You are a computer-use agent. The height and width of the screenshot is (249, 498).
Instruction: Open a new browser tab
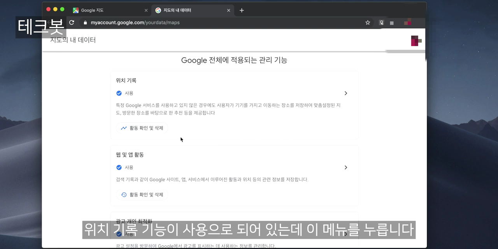point(242,11)
